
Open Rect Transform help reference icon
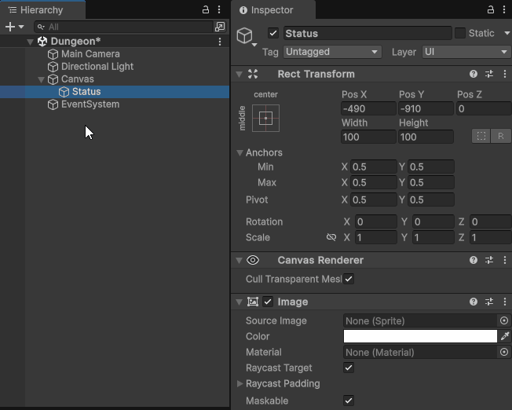pos(474,74)
